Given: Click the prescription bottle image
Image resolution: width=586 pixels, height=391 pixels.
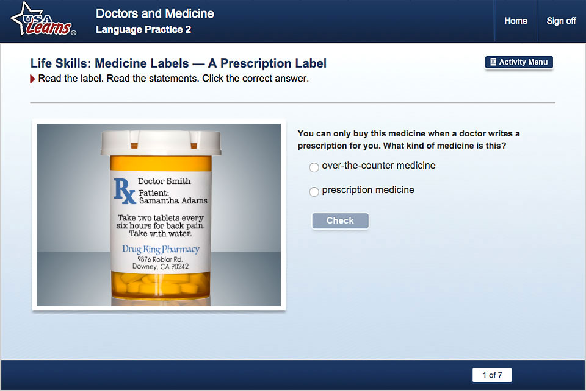Looking at the screenshot, I should pyautogui.click(x=159, y=215).
